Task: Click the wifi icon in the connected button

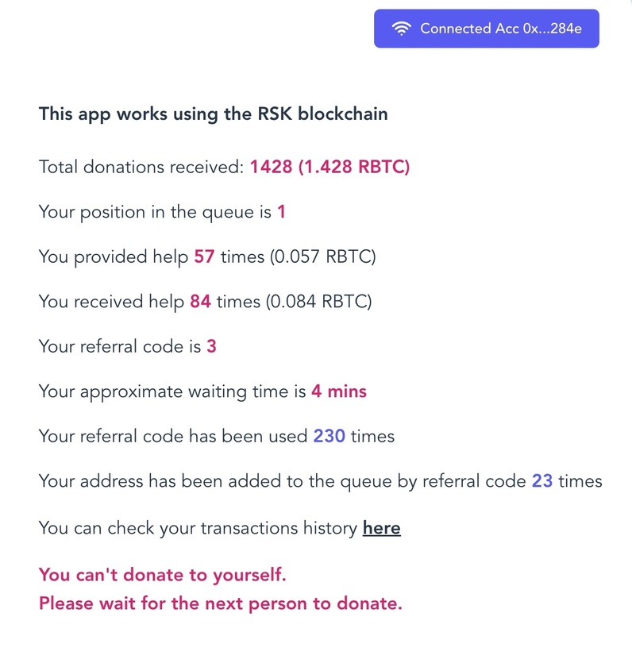Action: click(x=401, y=29)
